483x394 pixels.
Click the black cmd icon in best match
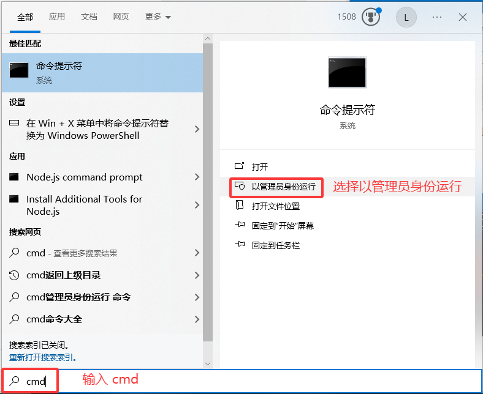[19, 70]
